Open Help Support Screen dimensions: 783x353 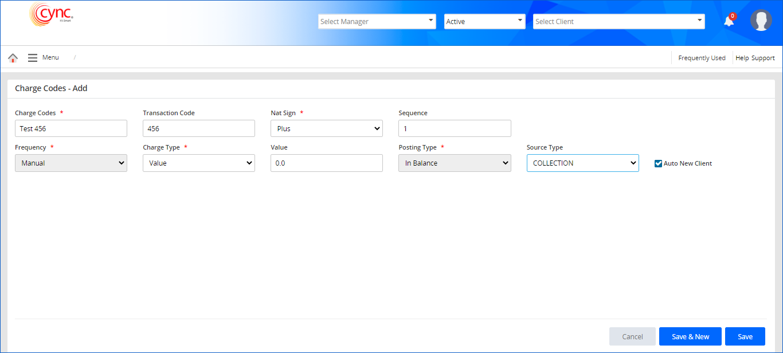(755, 58)
